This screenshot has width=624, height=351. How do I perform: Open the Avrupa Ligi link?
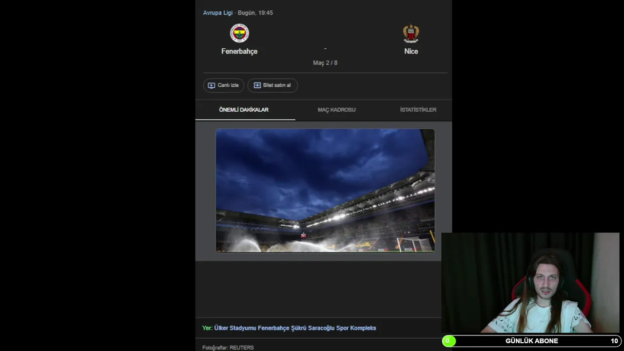(217, 13)
